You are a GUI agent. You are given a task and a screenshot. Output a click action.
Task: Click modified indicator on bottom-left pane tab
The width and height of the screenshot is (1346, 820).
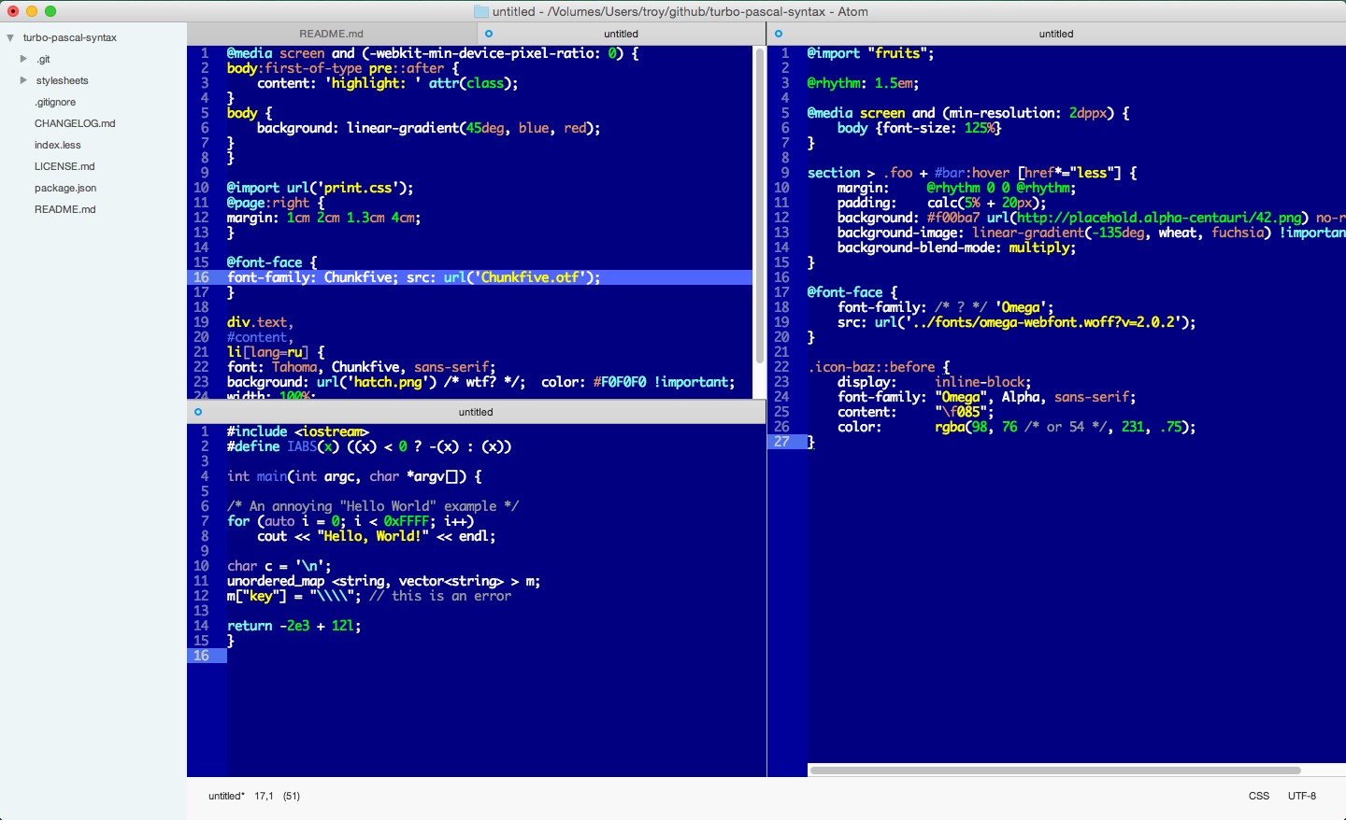pos(198,412)
